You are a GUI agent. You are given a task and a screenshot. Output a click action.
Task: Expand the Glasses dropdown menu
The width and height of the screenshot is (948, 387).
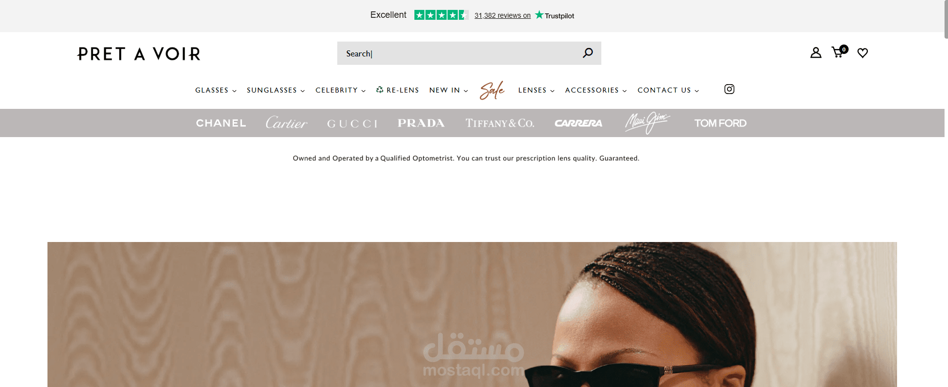click(x=216, y=90)
